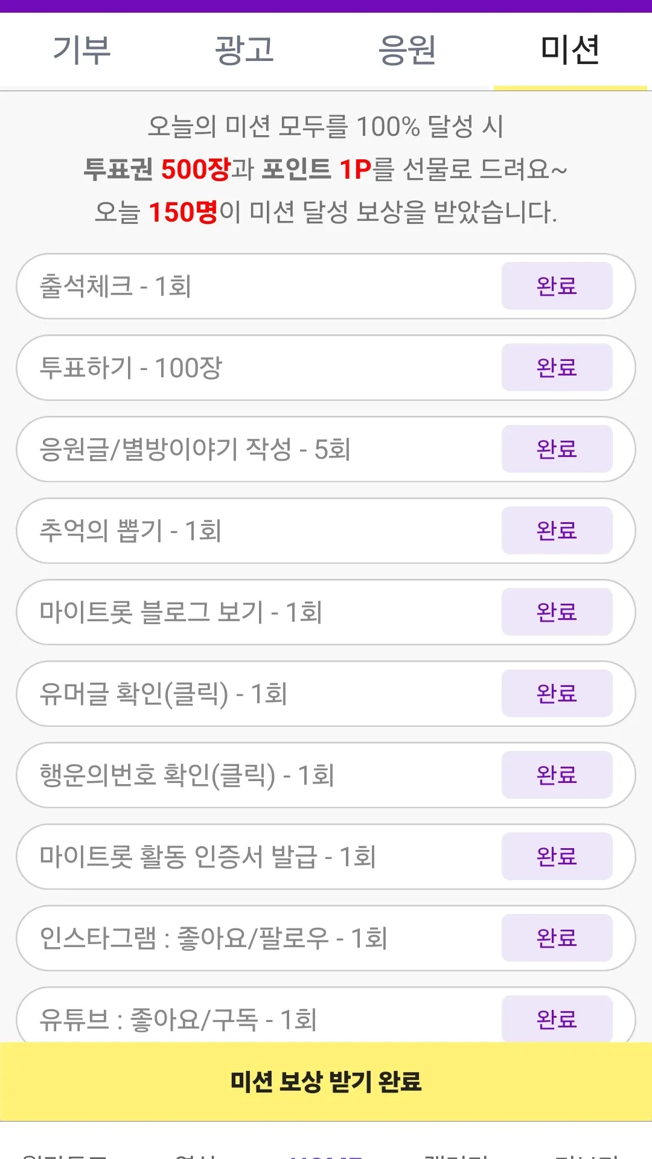The width and height of the screenshot is (652, 1159).
Task: Tap 완료 button for 출석체크 mission
Action: click(x=557, y=286)
